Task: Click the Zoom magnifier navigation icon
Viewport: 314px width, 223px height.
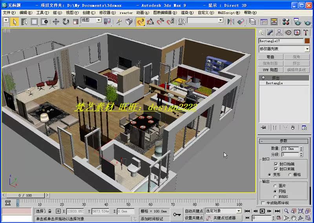Action: 287,211
